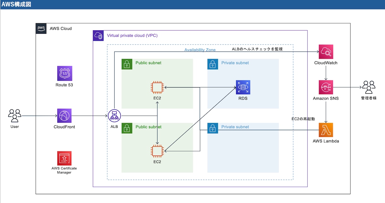Select the blue lock icon of the lower Private subnet
This screenshot has width=385, height=203.
pyautogui.click(x=212, y=128)
